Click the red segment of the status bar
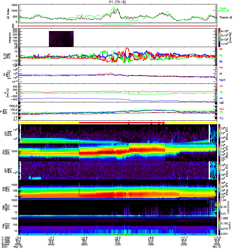235x251 pixels. coord(122,123)
